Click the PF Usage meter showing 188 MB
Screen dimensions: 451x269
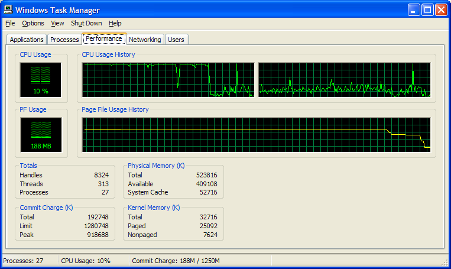click(x=41, y=135)
